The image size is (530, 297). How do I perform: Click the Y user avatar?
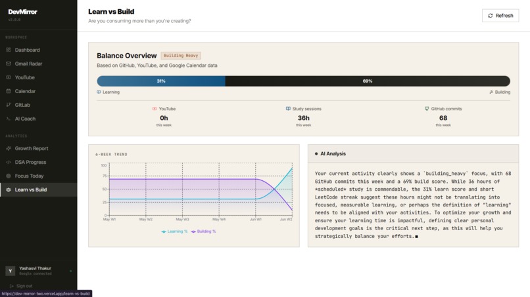[10, 271]
